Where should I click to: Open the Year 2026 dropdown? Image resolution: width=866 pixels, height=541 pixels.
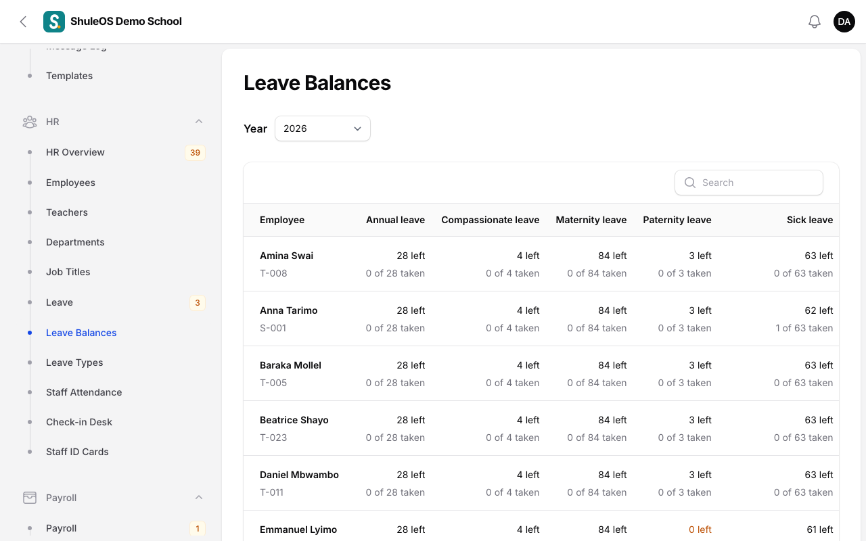tap(323, 128)
